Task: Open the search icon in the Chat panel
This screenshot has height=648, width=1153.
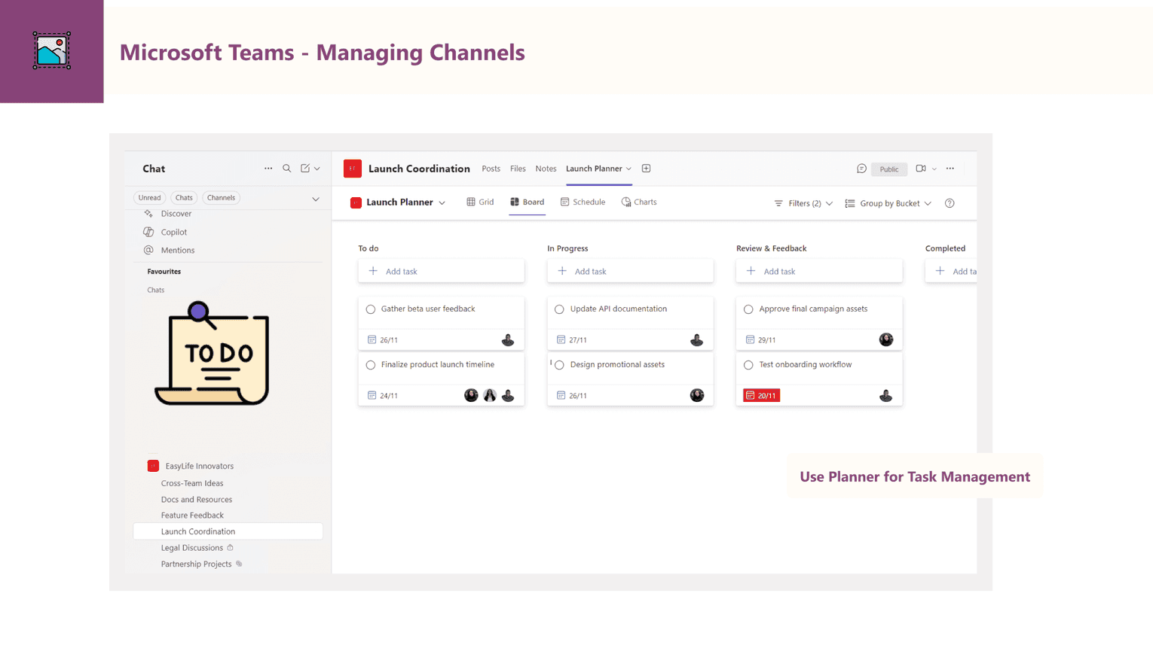Action: [286, 169]
